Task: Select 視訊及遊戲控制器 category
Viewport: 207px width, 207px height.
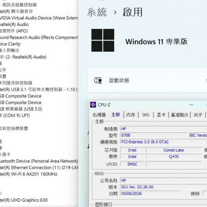Action: 19,5
